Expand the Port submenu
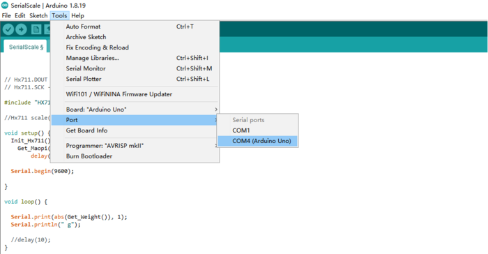The width and height of the screenshot is (488, 254). [135, 120]
